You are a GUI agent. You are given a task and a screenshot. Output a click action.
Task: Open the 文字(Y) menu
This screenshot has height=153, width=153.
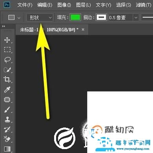(104, 5)
